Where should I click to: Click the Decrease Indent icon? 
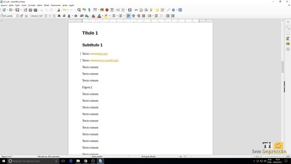173,16
